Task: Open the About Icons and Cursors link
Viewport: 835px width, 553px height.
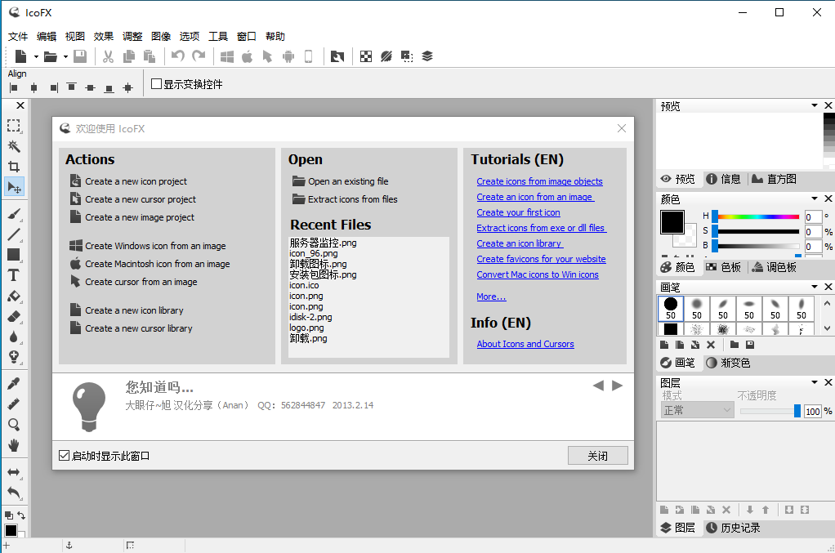Action: pos(525,345)
